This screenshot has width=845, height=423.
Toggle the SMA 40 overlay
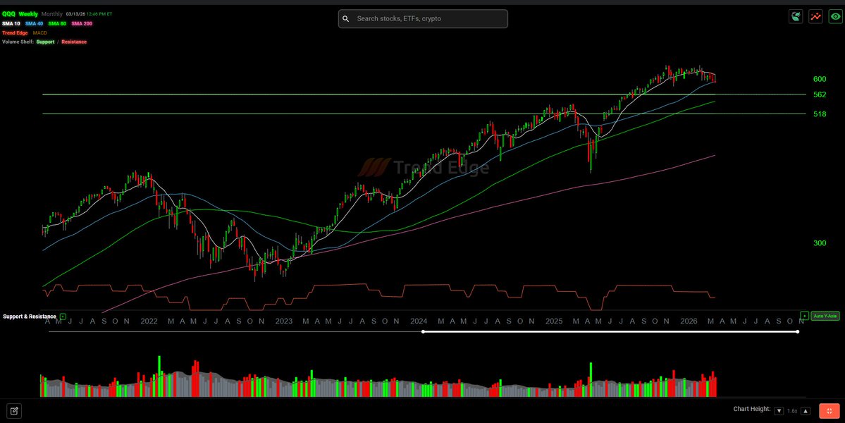point(34,24)
